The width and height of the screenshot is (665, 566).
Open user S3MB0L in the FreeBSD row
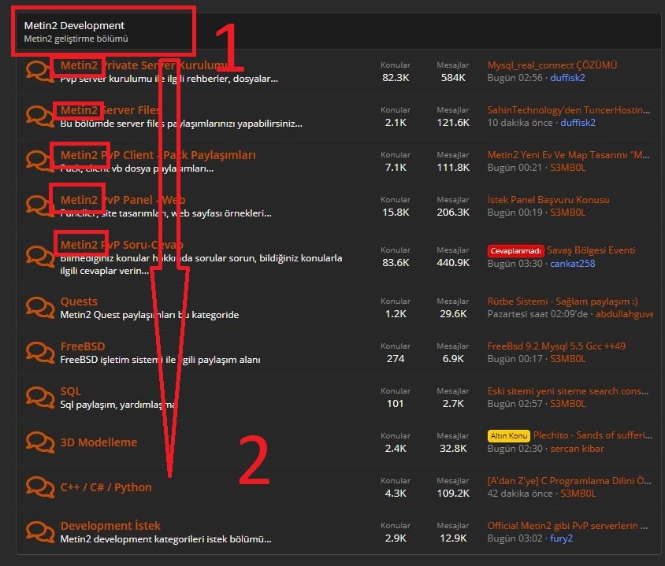568,359
